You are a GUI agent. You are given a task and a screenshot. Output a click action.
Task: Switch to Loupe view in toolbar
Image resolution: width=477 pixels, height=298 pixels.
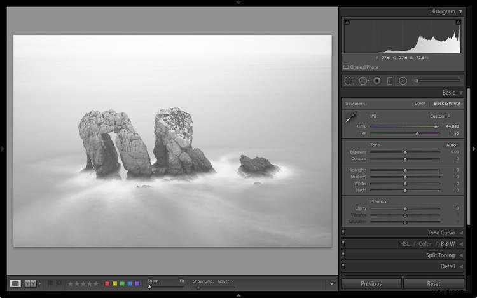coord(15,283)
